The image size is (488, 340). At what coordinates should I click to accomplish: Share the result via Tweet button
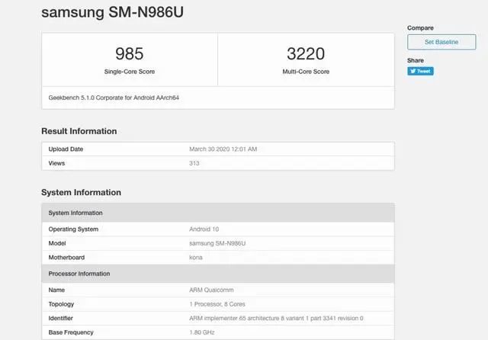420,71
